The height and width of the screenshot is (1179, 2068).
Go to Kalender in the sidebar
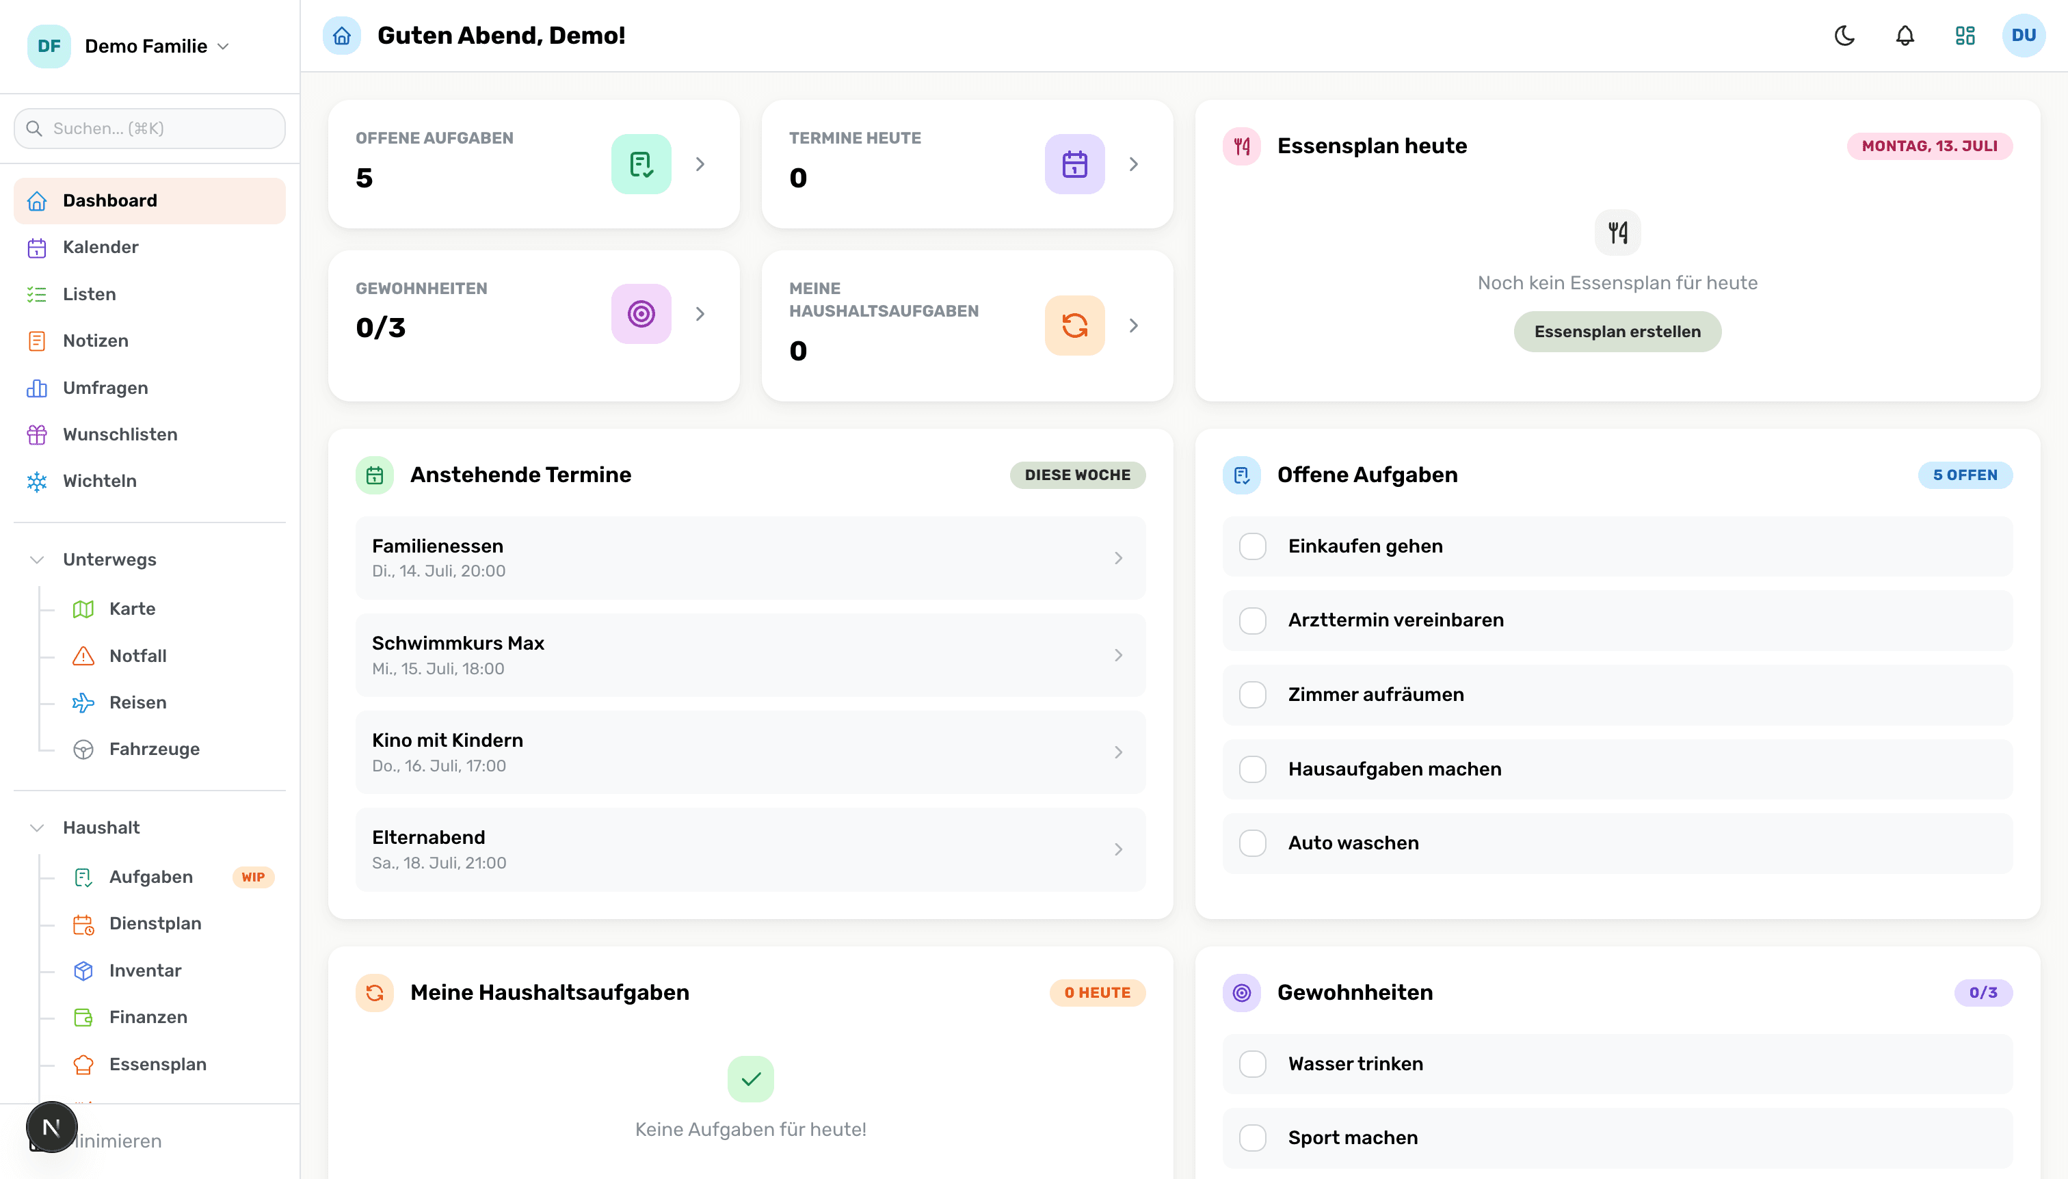pyautogui.click(x=150, y=247)
